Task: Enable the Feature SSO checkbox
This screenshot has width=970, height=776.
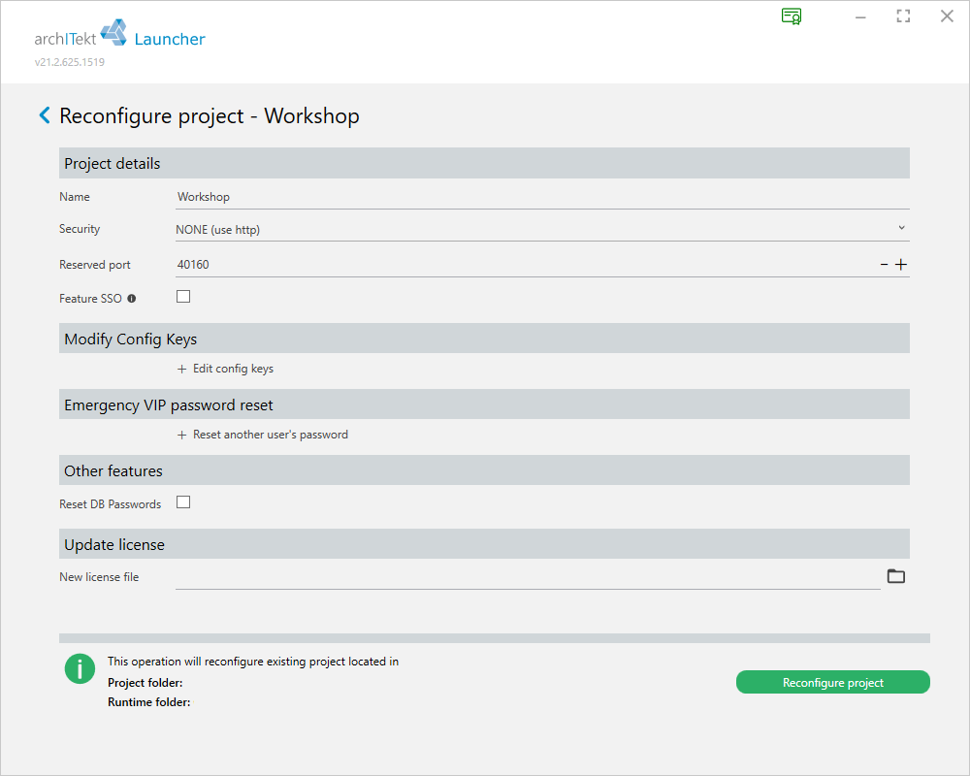Action: [x=183, y=297]
